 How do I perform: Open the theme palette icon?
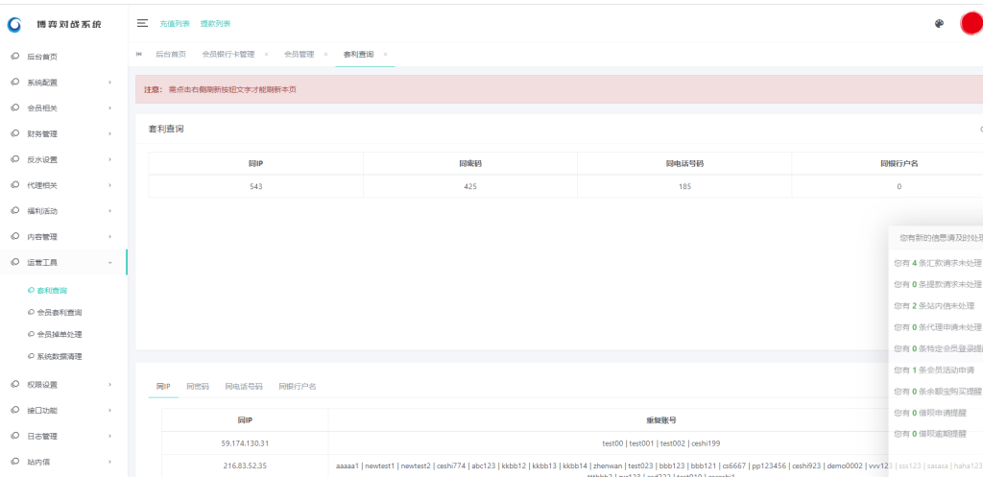pyautogui.click(x=939, y=24)
